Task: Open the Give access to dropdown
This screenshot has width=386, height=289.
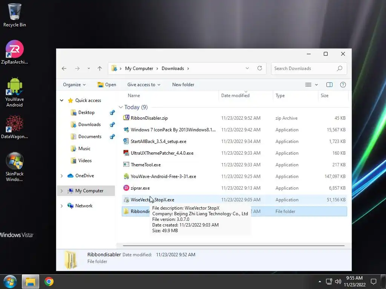Action: pyautogui.click(x=144, y=85)
